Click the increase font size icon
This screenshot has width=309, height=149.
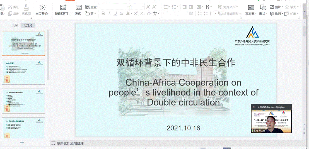pos(148,7)
